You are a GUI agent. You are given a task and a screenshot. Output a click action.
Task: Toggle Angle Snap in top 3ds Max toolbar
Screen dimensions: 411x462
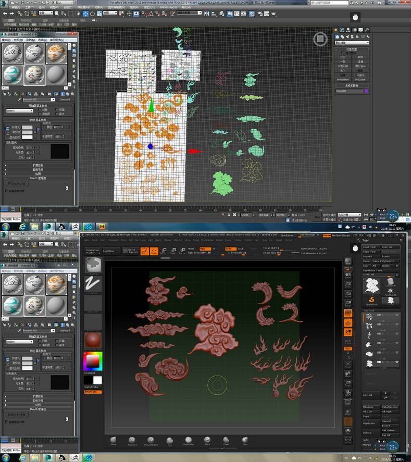pyautogui.click(x=150, y=14)
